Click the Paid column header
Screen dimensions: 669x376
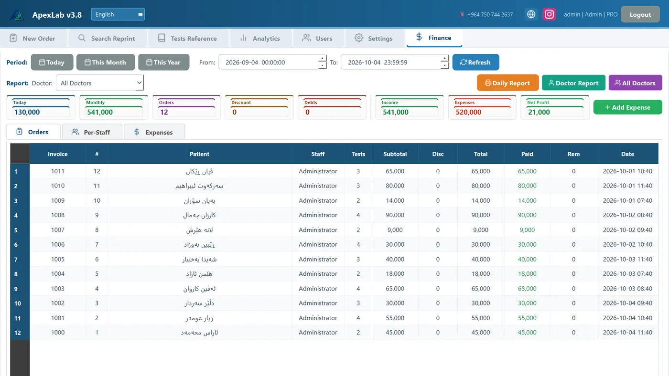tap(527, 154)
